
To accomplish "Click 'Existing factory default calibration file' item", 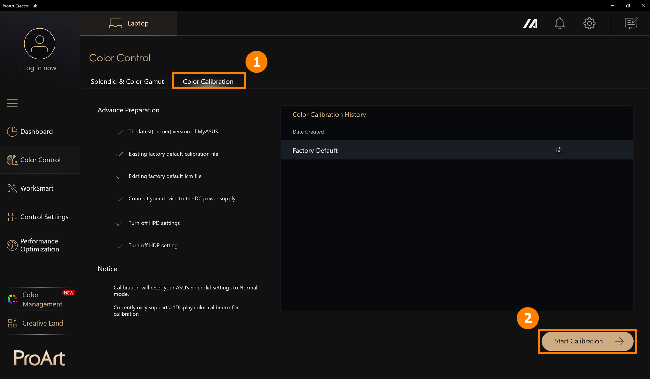I will (173, 154).
